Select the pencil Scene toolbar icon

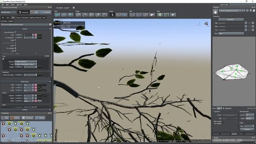pos(78,15)
